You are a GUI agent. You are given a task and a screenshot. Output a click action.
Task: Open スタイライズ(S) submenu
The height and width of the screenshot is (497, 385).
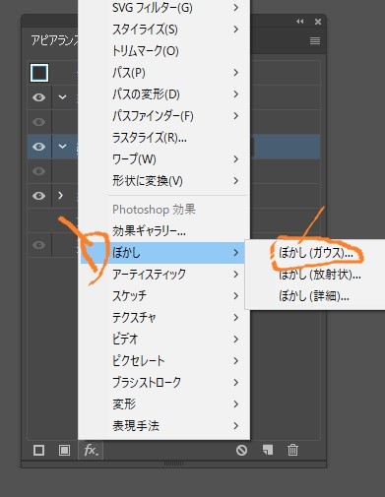[x=163, y=30]
